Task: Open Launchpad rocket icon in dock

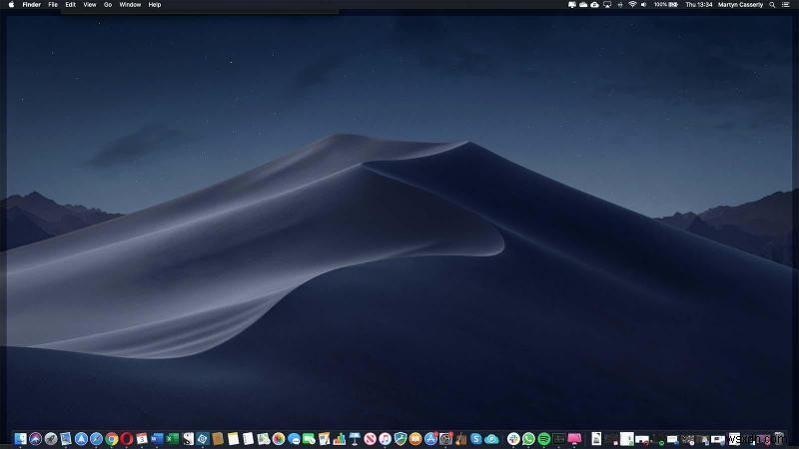Action: (51, 439)
